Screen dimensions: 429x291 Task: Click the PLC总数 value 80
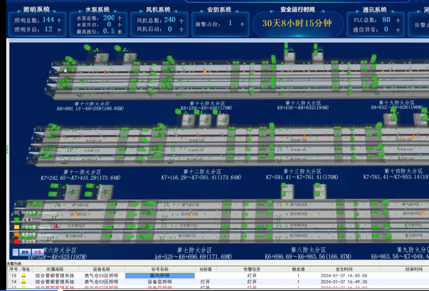click(x=387, y=20)
